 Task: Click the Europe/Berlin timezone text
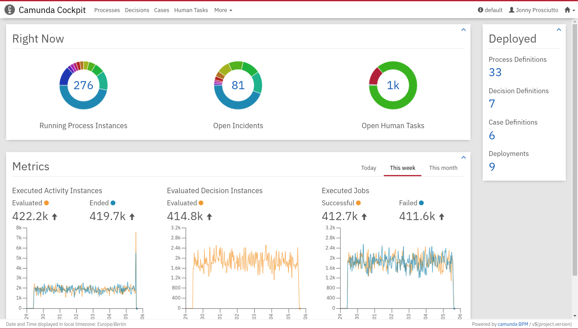112,324
